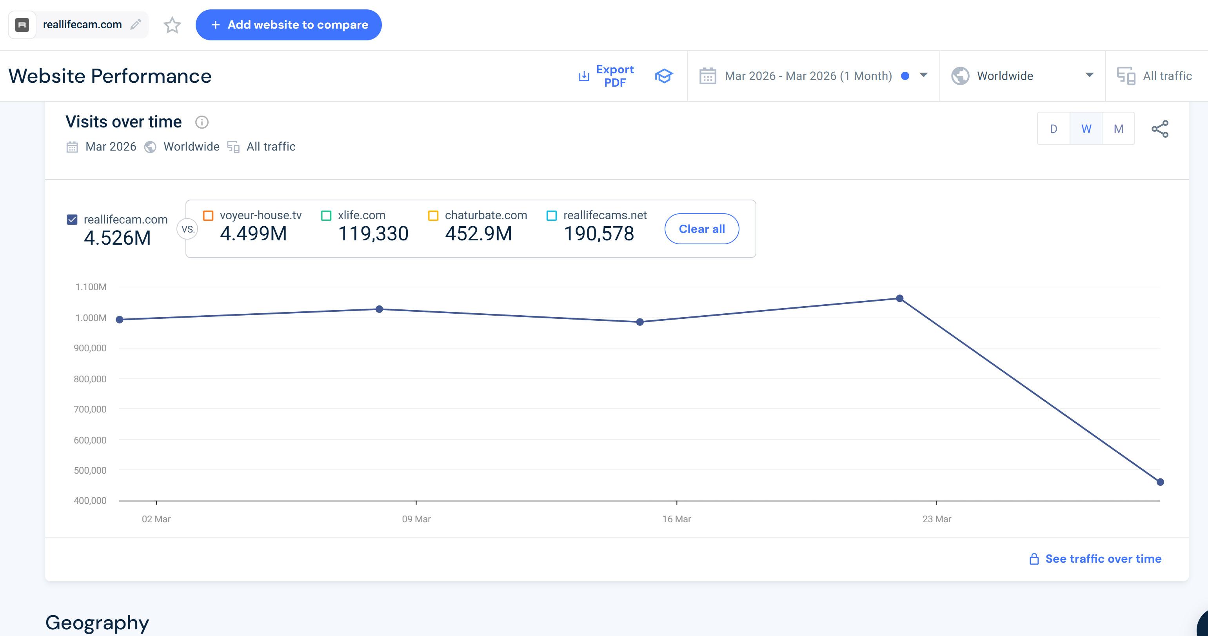Click the info icon next to Visits over time

pyautogui.click(x=202, y=122)
